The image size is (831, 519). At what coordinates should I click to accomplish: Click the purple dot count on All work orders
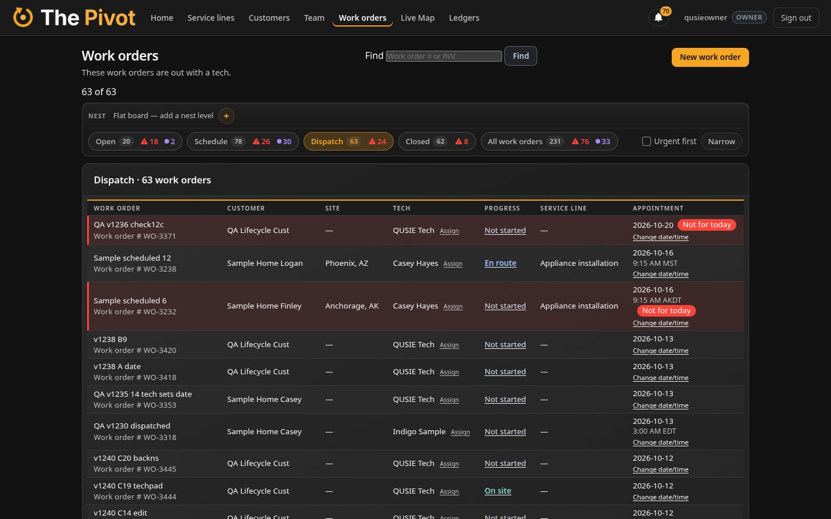pyautogui.click(x=602, y=141)
